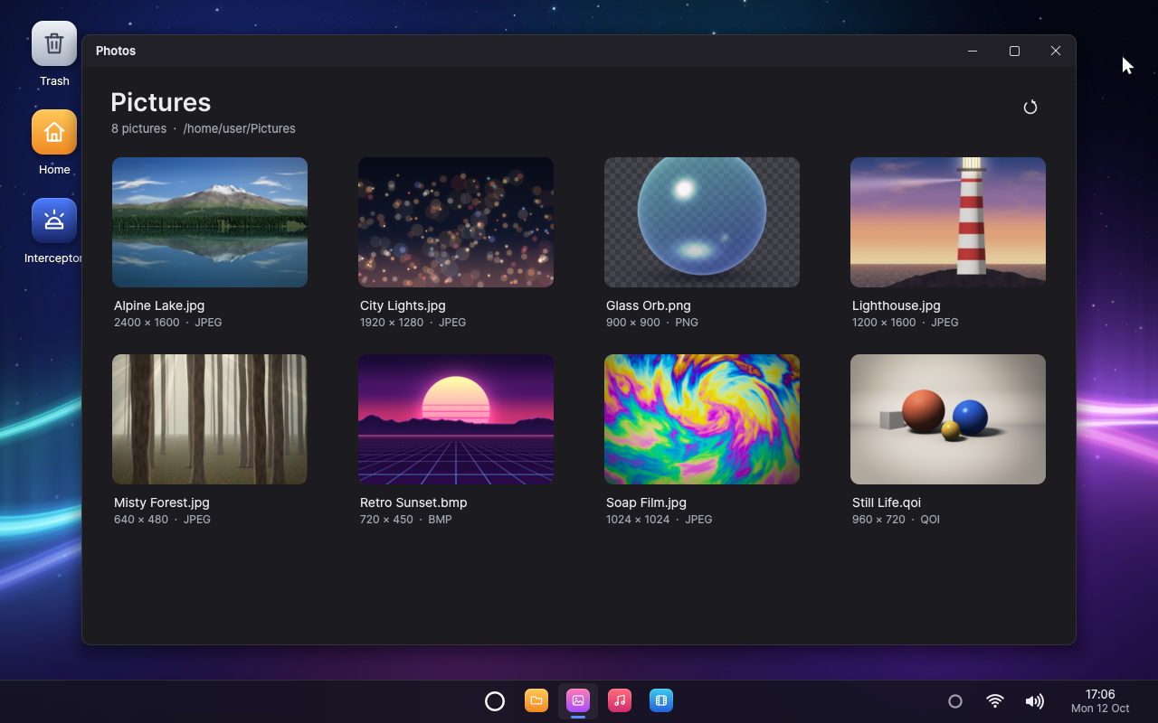
Task: Click the "Still Life.qoi" file name
Action: [887, 502]
